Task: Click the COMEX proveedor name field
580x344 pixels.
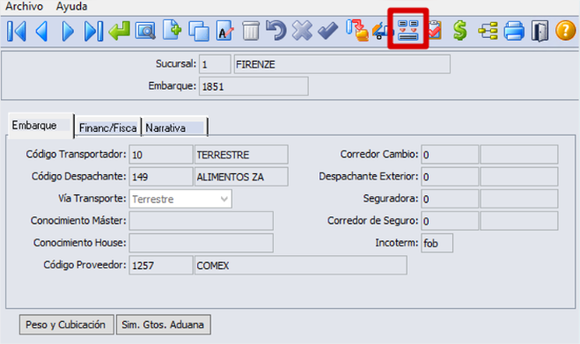Action: [x=301, y=265]
